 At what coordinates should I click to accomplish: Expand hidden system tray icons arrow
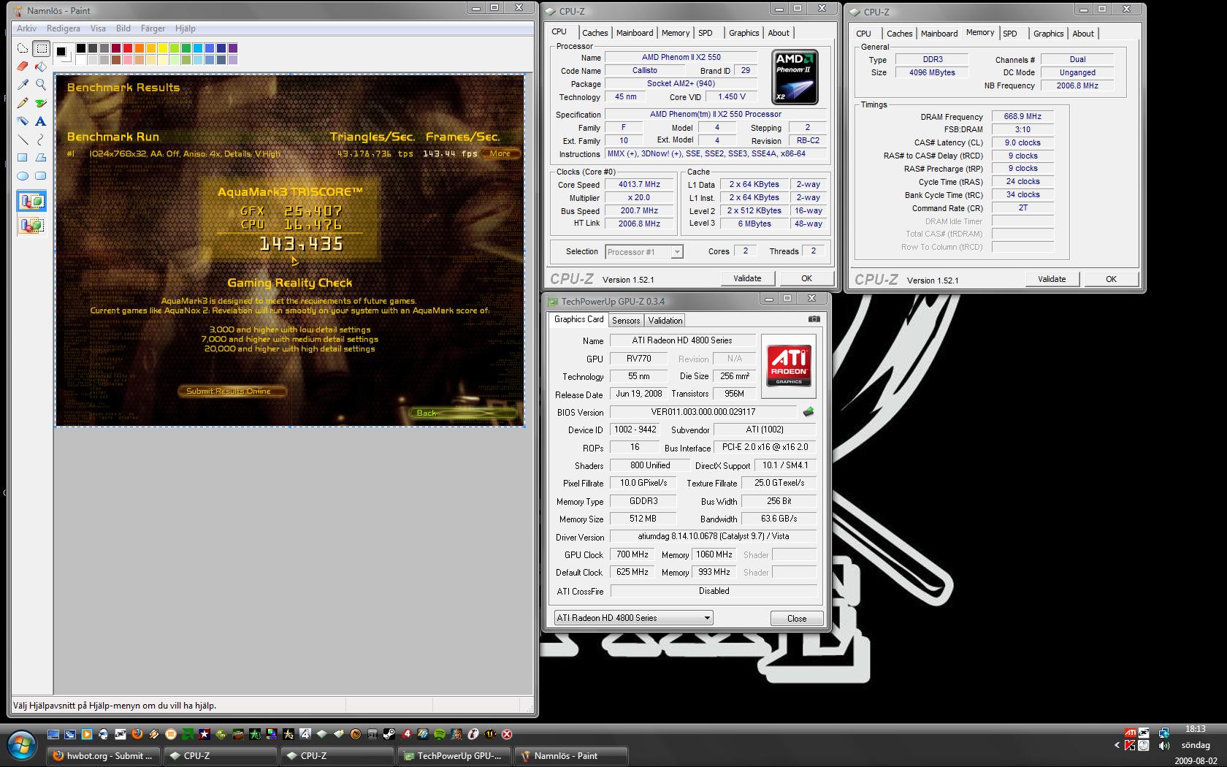(1117, 746)
